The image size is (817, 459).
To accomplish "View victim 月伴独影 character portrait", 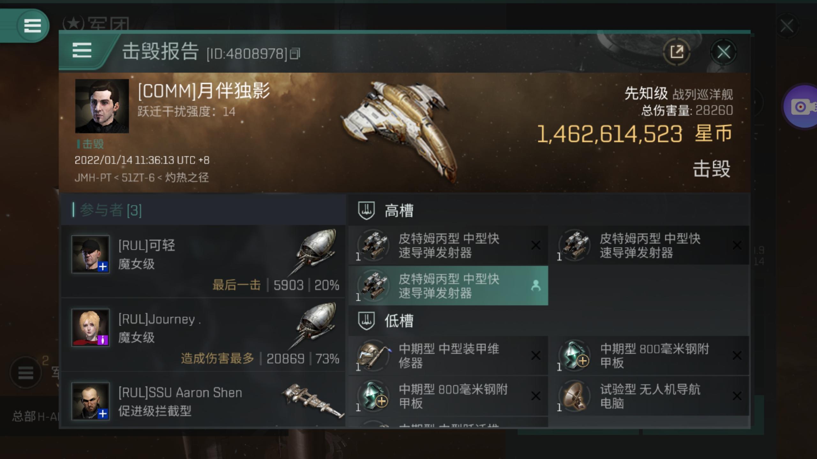I will [x=102, y=106].
